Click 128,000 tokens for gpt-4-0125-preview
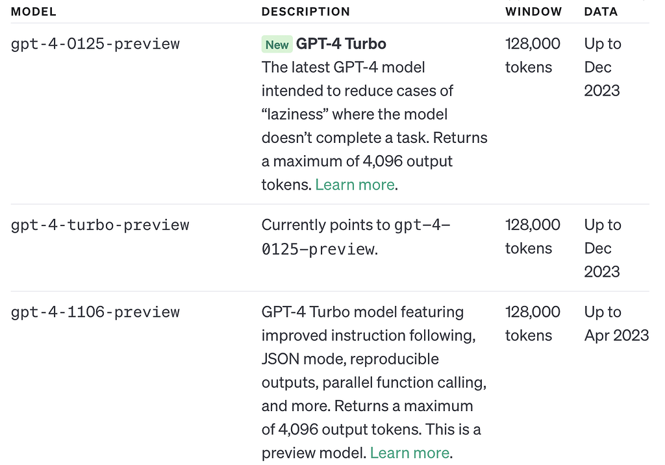 533,56
